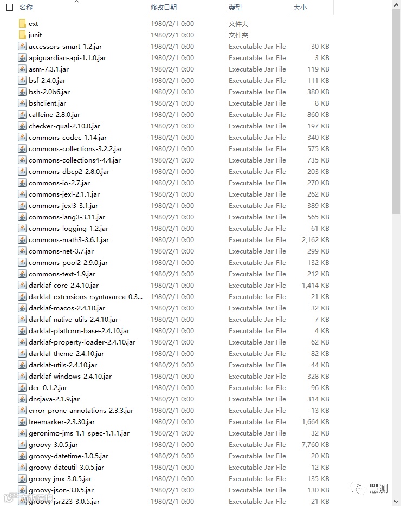Click the 1,414 KB size value

tap(315, 286)
